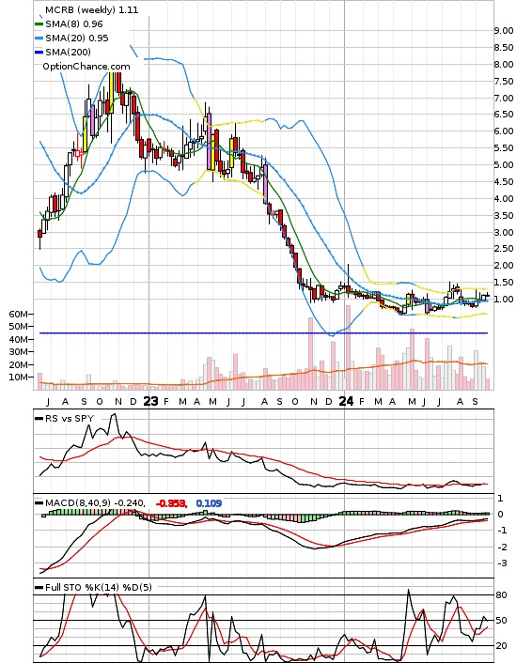Click the Full STO %K(14) legend marker
This screenshot has height=663, width=532.
pos(39,587)
